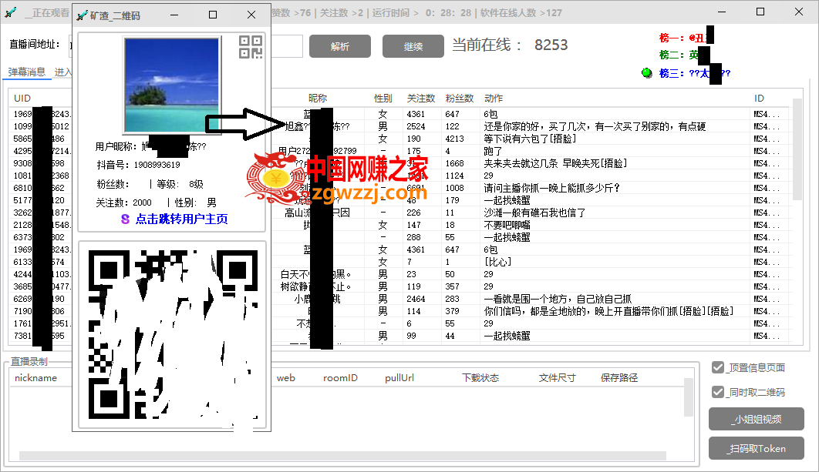Sort by the 昵称 column header
Screen dimensions: 819x472
coord(318,98)
